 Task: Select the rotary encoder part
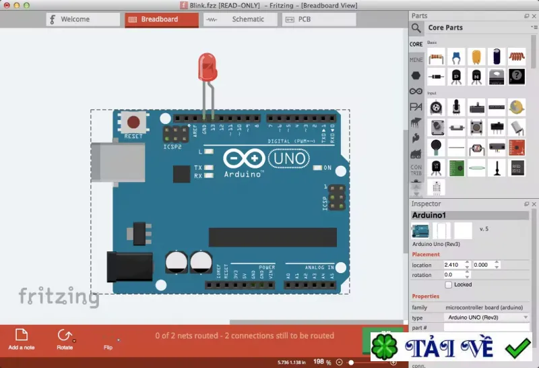(x=436, y=127)
